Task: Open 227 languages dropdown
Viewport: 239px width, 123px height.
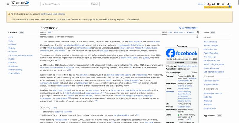Action: [x=189, y=28]
